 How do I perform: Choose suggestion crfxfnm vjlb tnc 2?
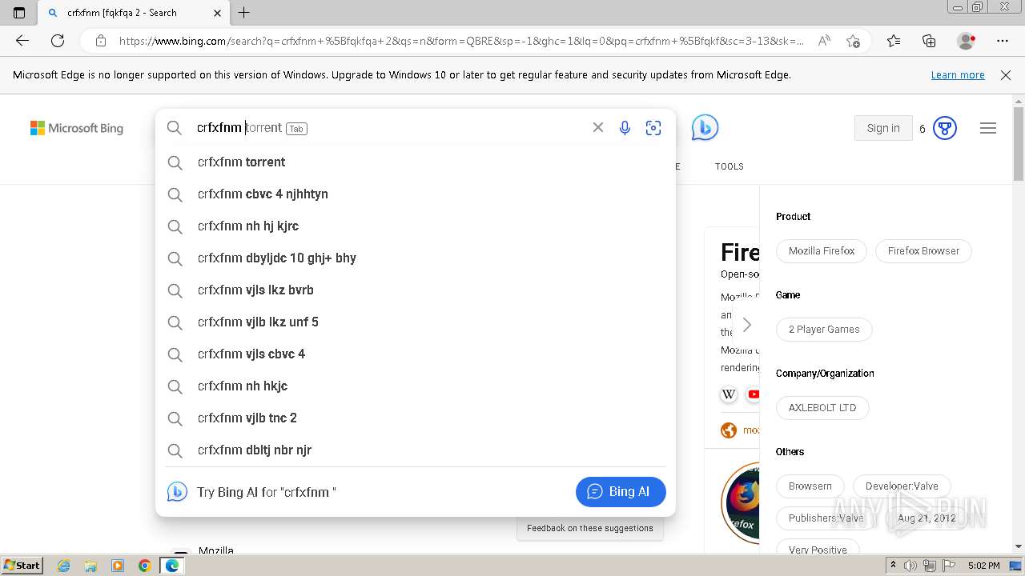pyautogui.click(x=416, y=418)
